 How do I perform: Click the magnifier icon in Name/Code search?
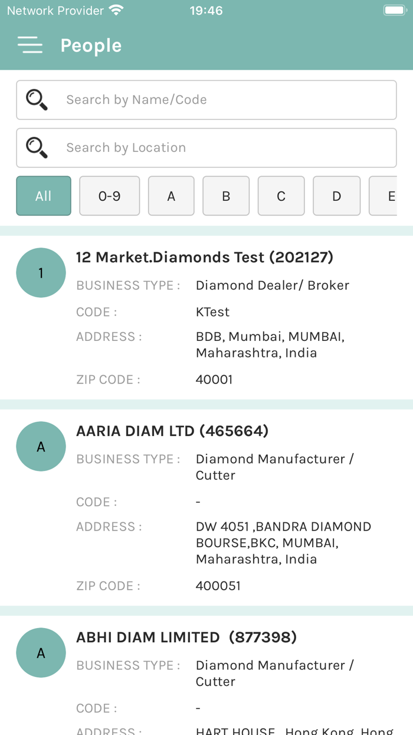coord(36,99)
